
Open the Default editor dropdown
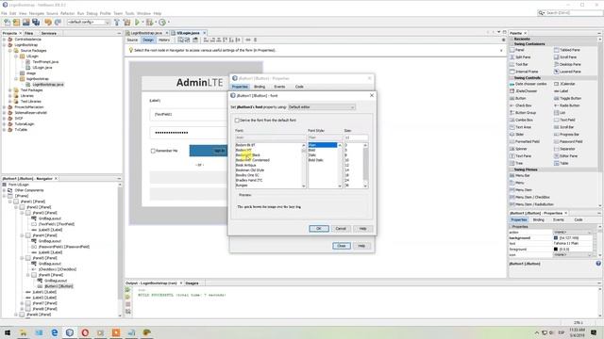click(x=321, y=107)
